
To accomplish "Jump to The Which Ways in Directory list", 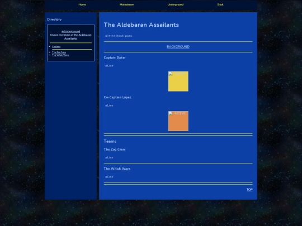I will (60, 55).
